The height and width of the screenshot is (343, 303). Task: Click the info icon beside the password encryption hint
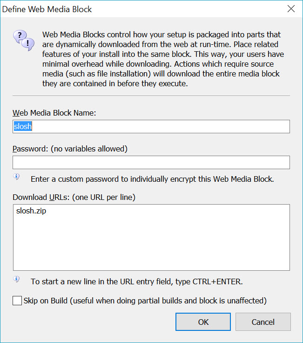[16, 176]
